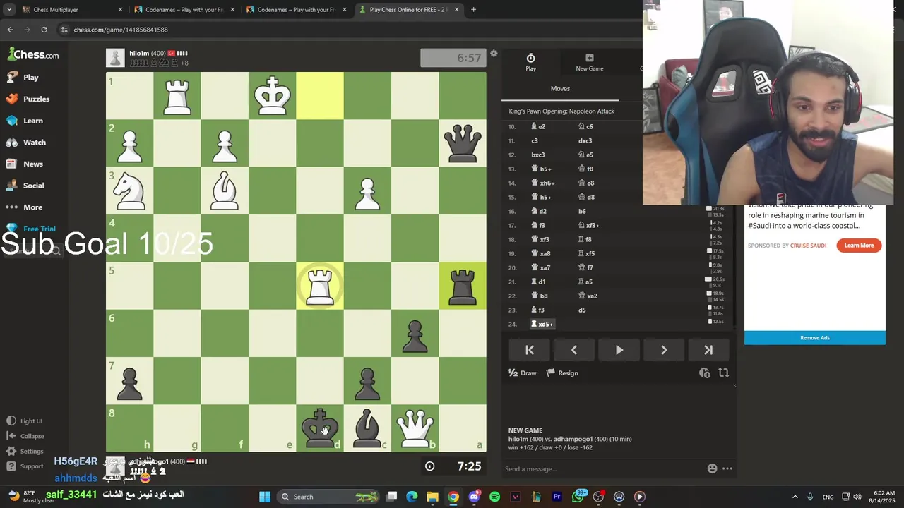This screenshot has height=508, width=904.
Task: Open the clock and date panel
Action: [x=884, y=497]
